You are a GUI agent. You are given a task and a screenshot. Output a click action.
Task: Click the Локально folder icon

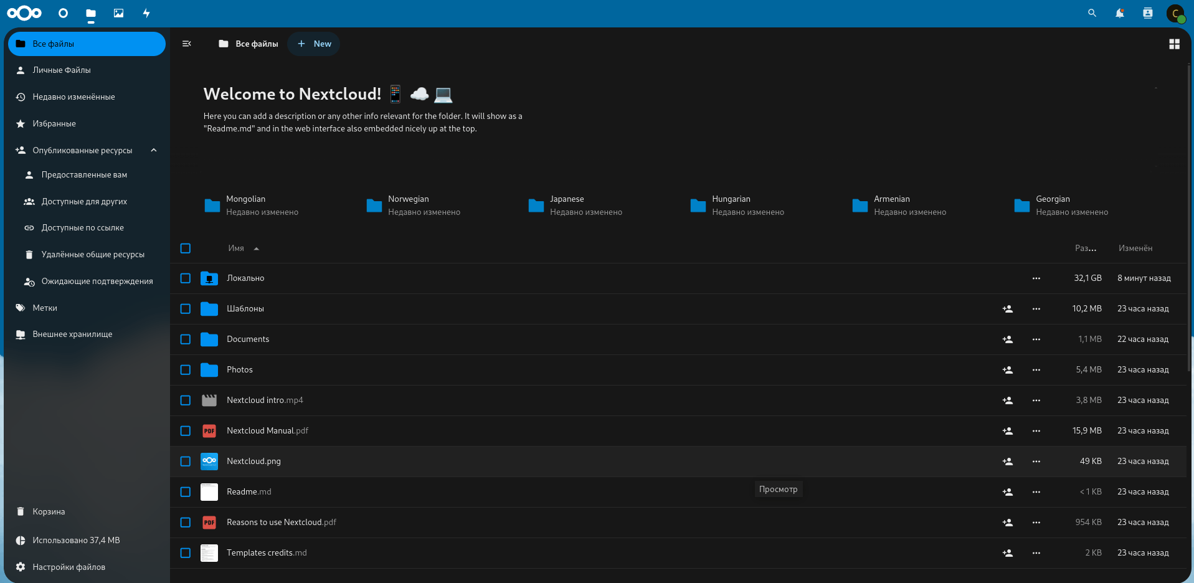[x=209, y=278]
